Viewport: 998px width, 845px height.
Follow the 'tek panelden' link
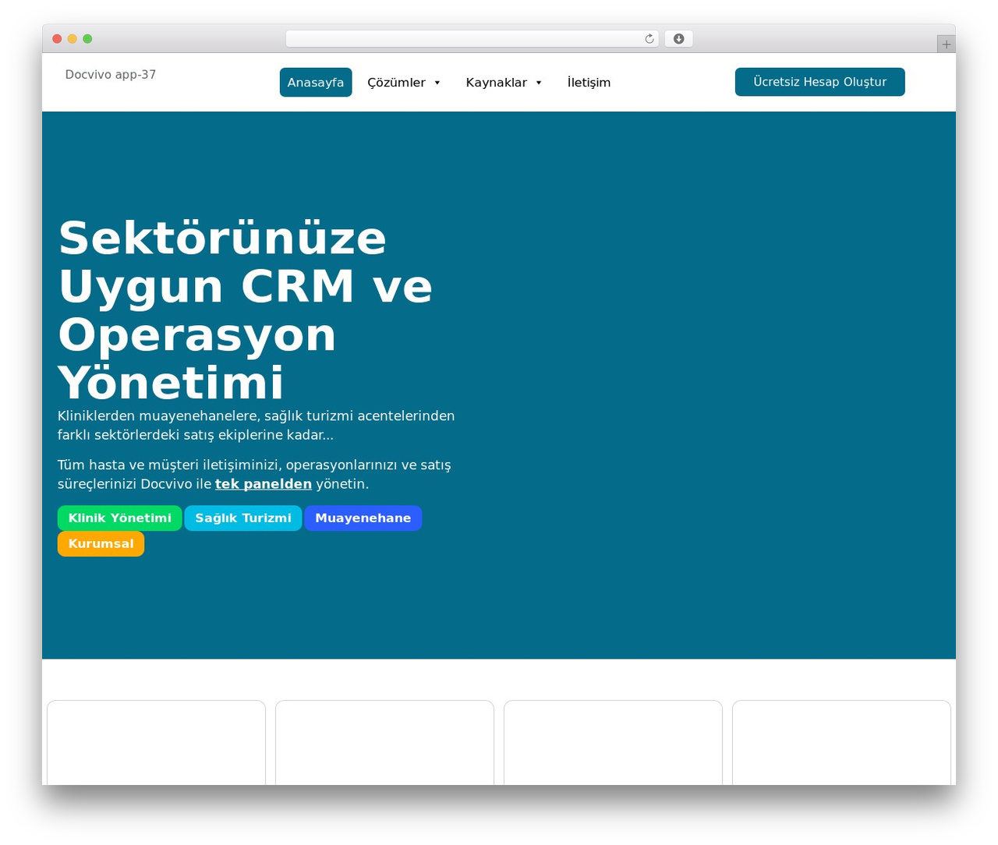[264, 484]
